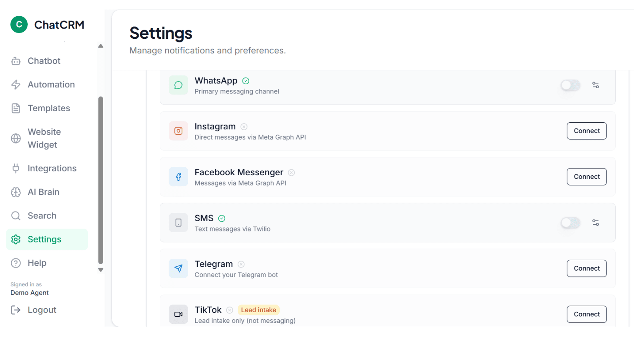The height and width of the screenshot is (356, 634).
Task: Open the Chatbot section from sidebar
Action: coord(44,61)
